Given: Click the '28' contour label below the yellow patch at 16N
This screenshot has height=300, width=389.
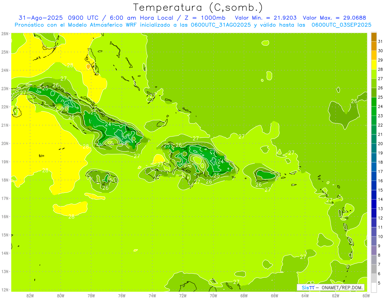Looking at the screenshot, I should 71,217.
